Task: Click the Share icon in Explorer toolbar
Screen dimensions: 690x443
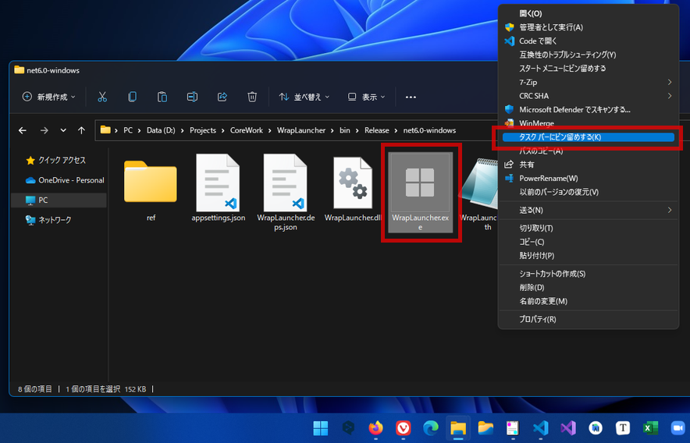Action: (222, 97)
